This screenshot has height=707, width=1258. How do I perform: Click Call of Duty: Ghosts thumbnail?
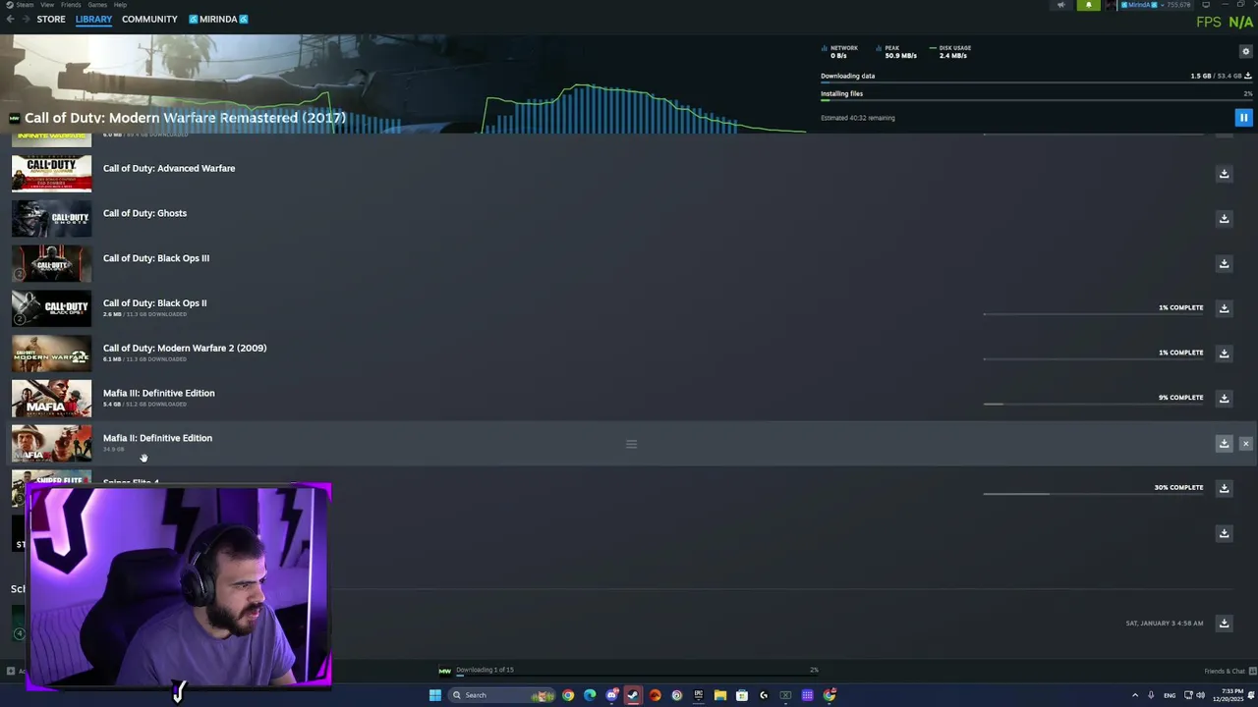tap(51, 219)
